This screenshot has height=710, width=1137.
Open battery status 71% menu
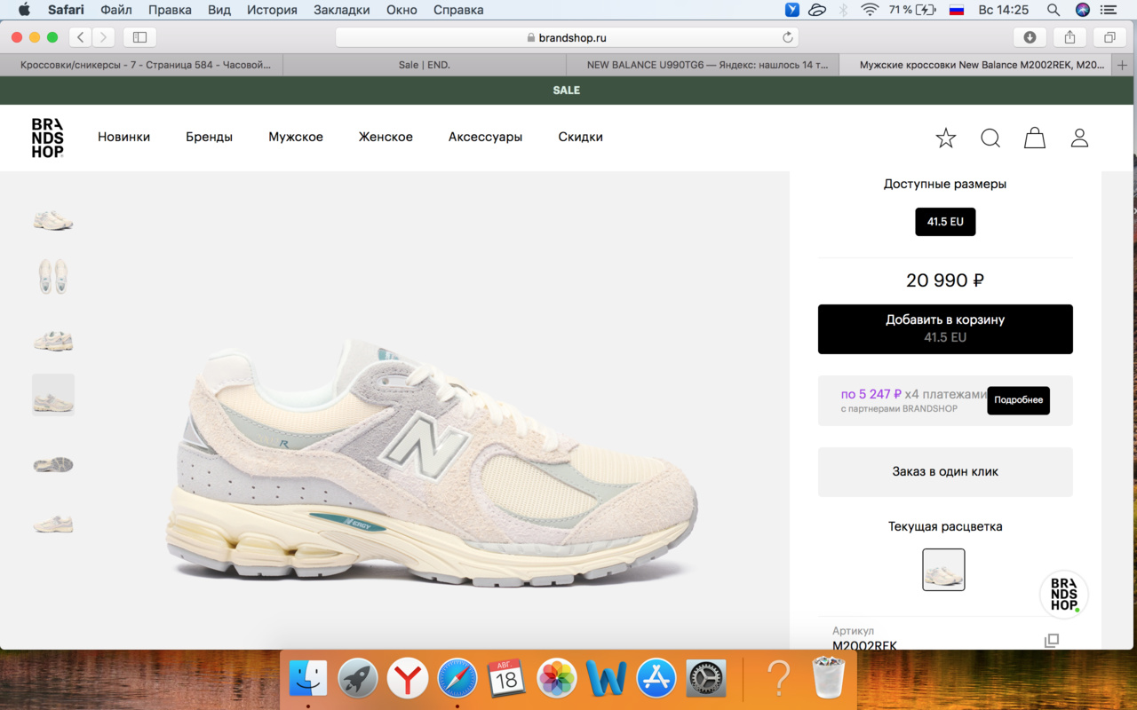[912, 10]
